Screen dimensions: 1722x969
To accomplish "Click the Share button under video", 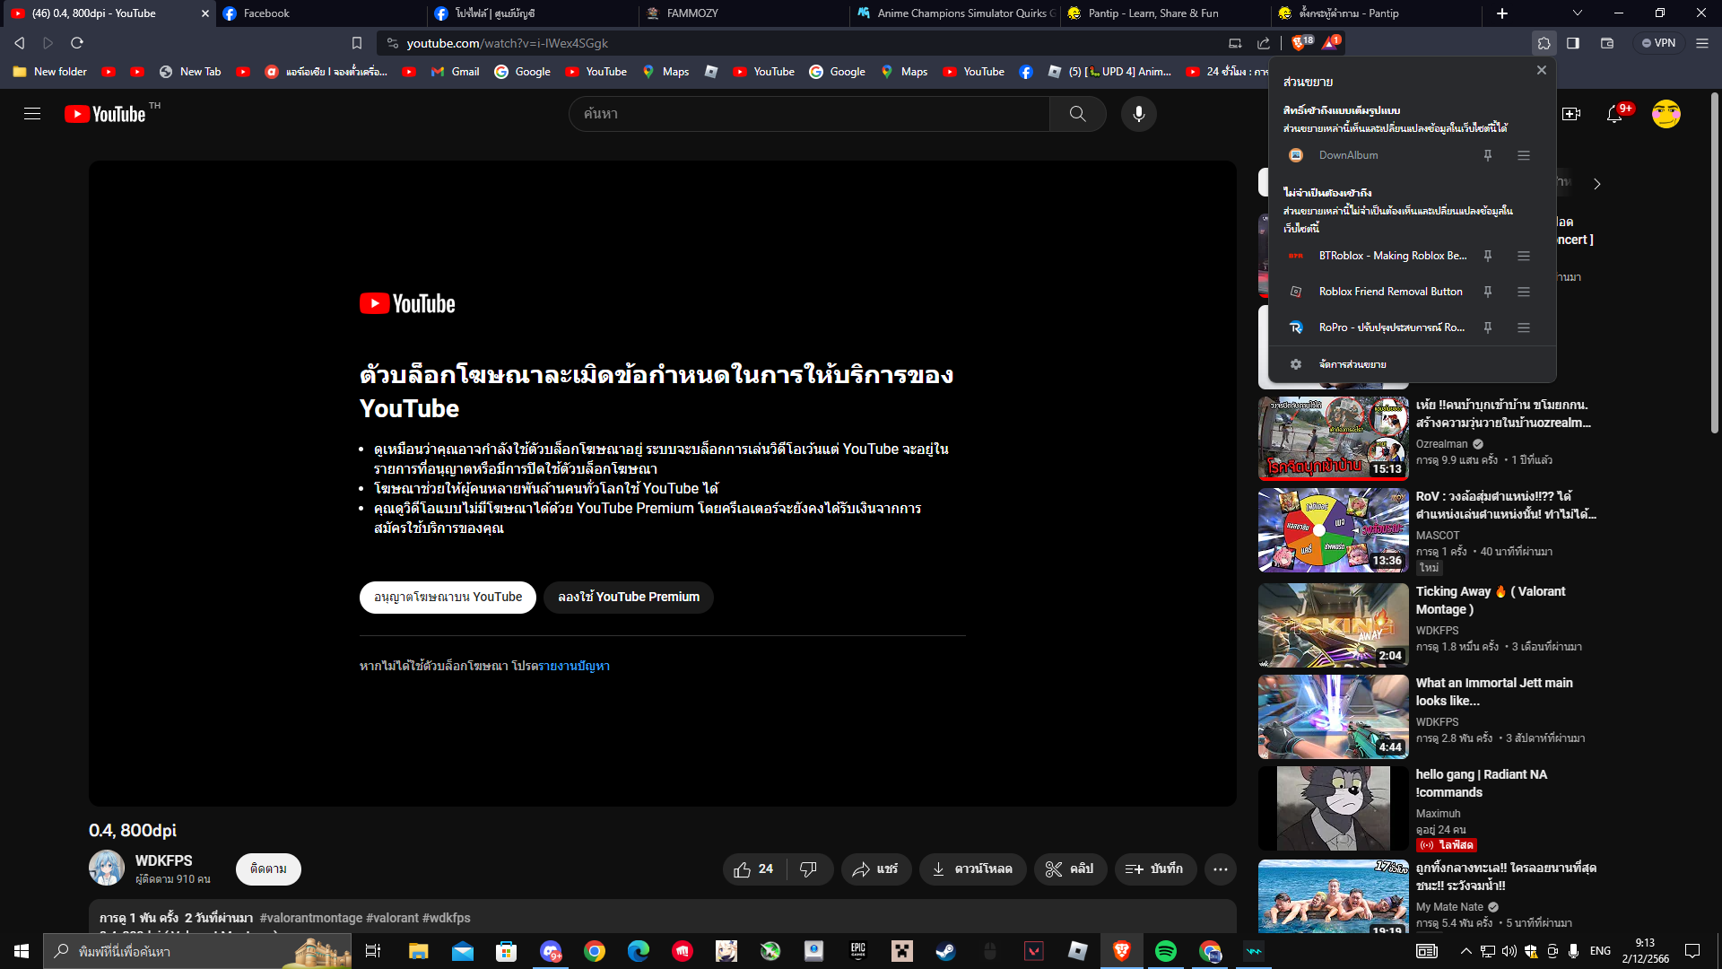I will [x=875, y=869].
